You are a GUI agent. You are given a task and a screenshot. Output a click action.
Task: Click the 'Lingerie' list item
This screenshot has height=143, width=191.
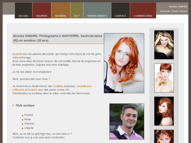pos(29,128)
